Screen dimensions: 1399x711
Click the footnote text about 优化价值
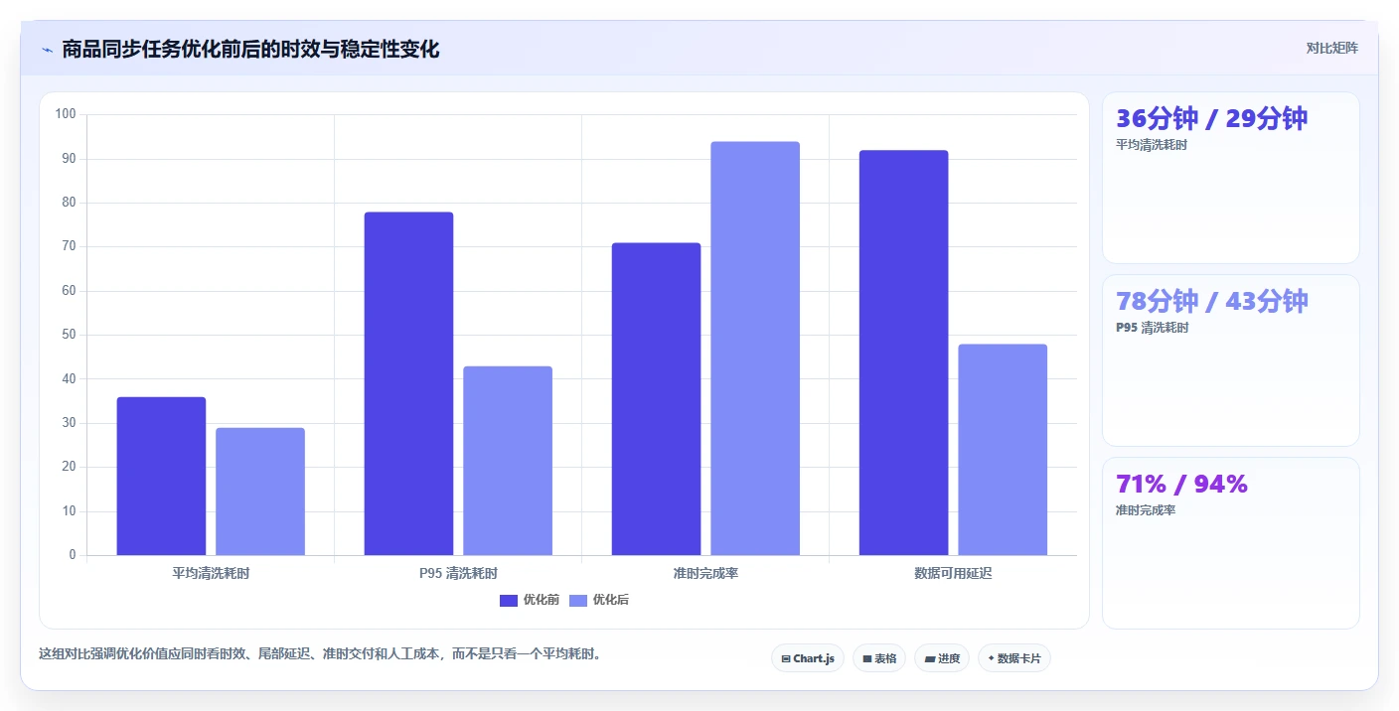(320, 654)
